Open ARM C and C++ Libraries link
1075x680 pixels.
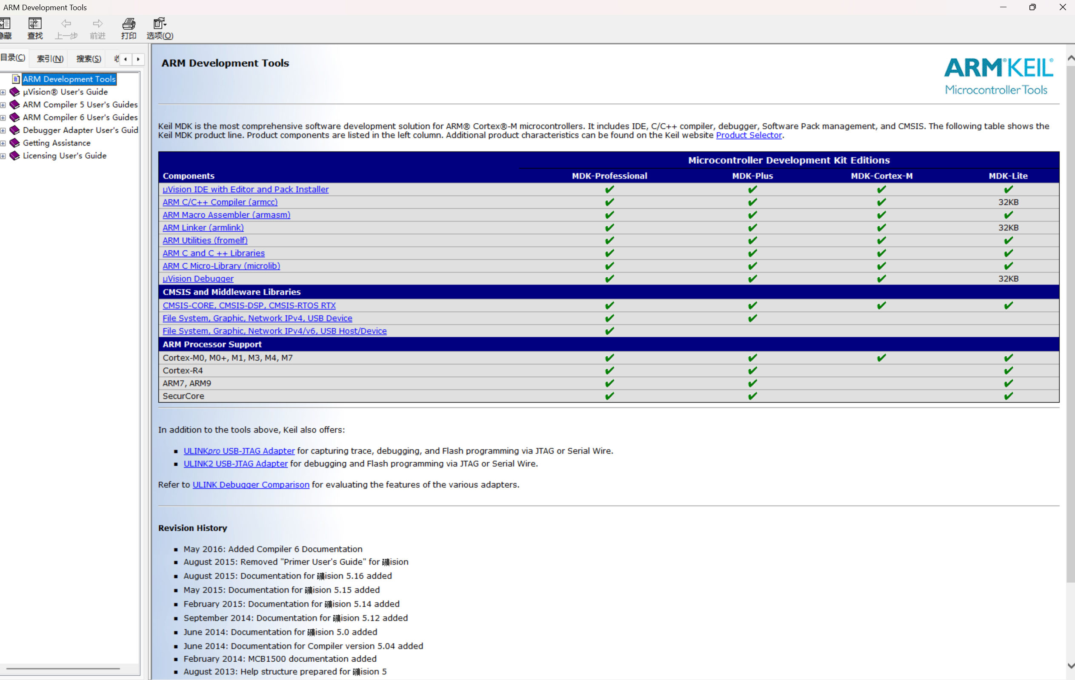click(213, 253)
